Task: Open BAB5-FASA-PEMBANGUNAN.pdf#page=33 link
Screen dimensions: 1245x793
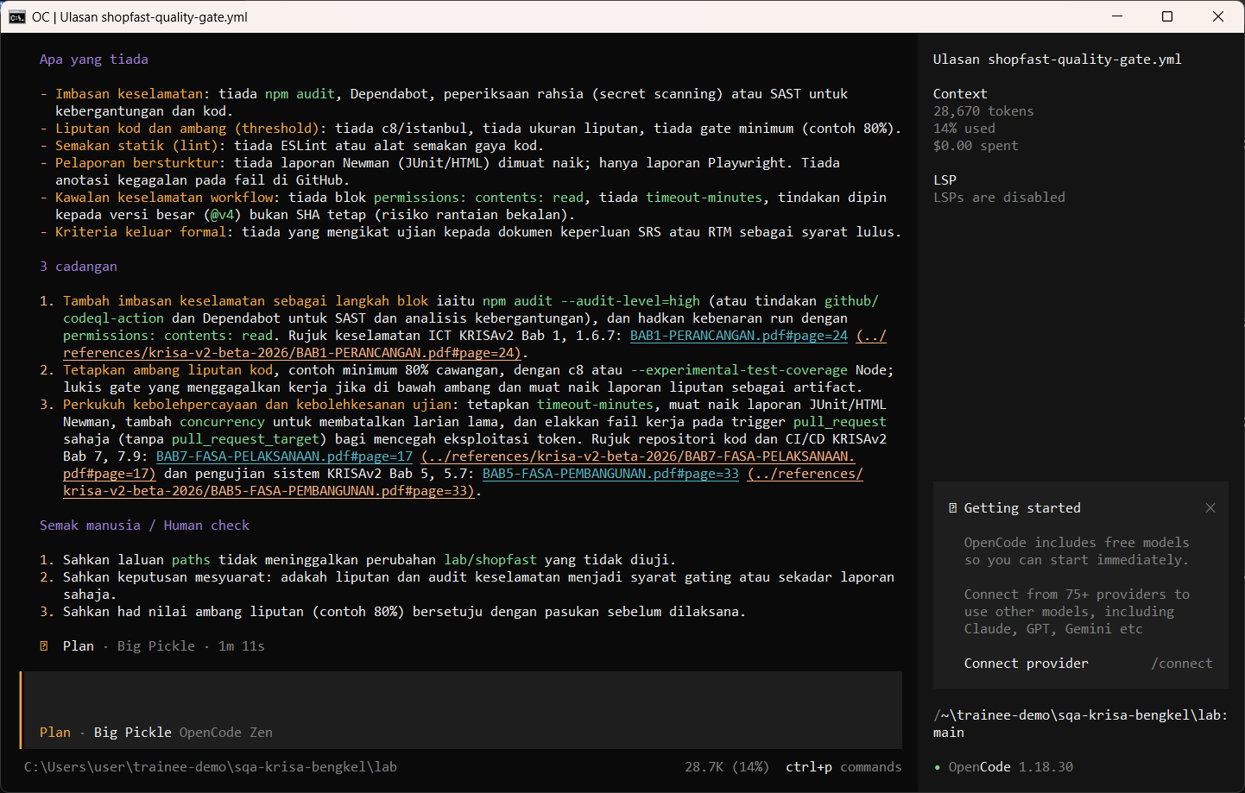Action: [610, 474]
